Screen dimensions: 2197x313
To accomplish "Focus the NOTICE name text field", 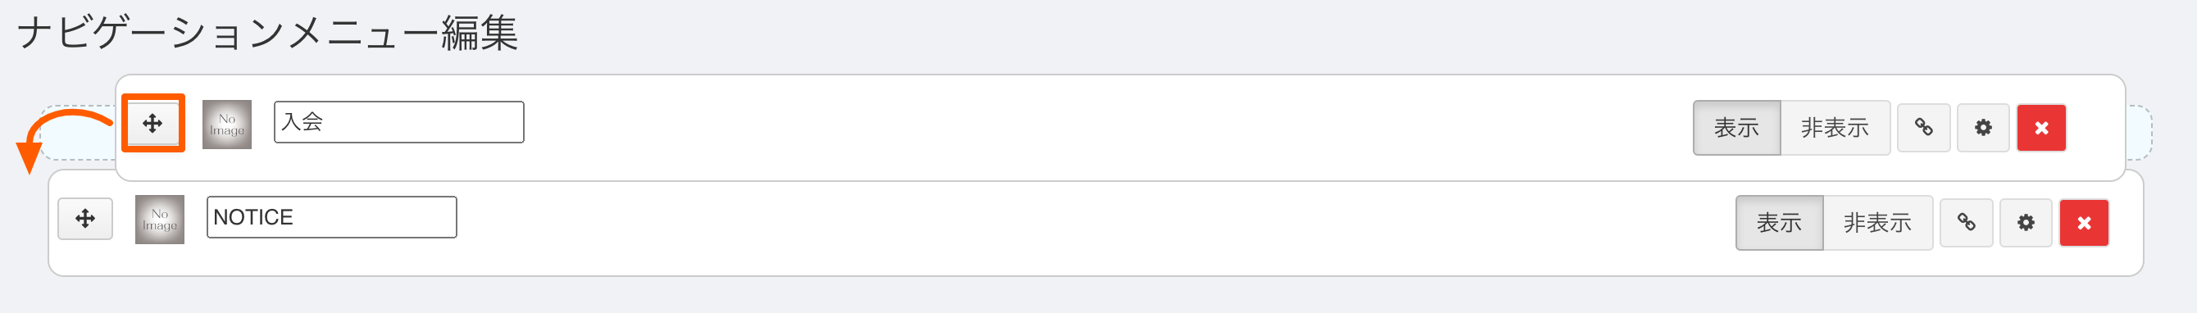I will click(x=332, y=217).
